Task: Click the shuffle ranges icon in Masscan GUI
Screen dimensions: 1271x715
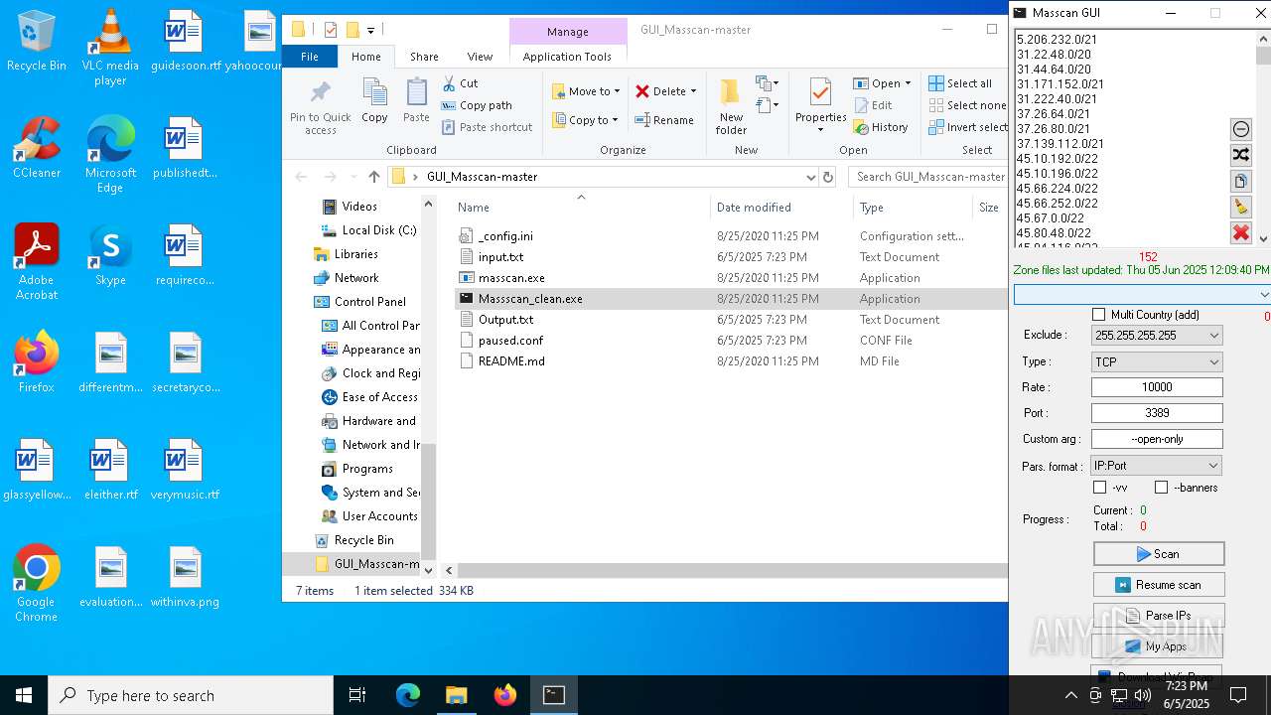Action: click(x=1240, y=155)
